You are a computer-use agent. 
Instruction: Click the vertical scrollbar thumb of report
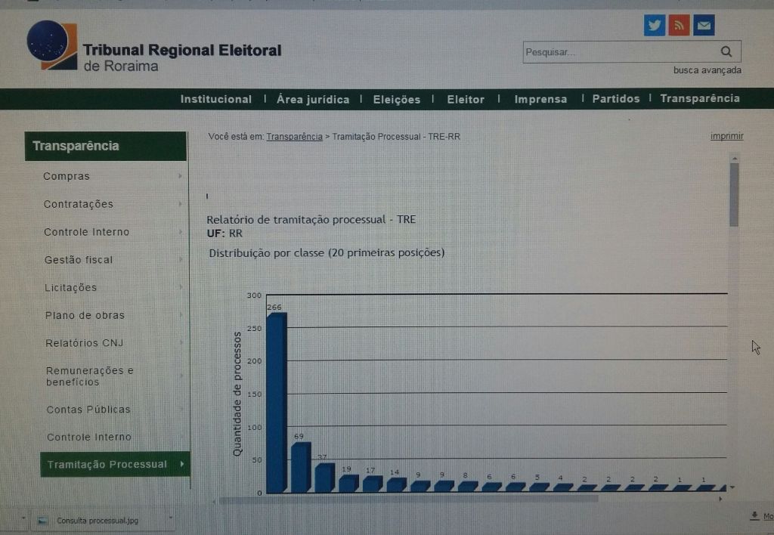(734, 193)
